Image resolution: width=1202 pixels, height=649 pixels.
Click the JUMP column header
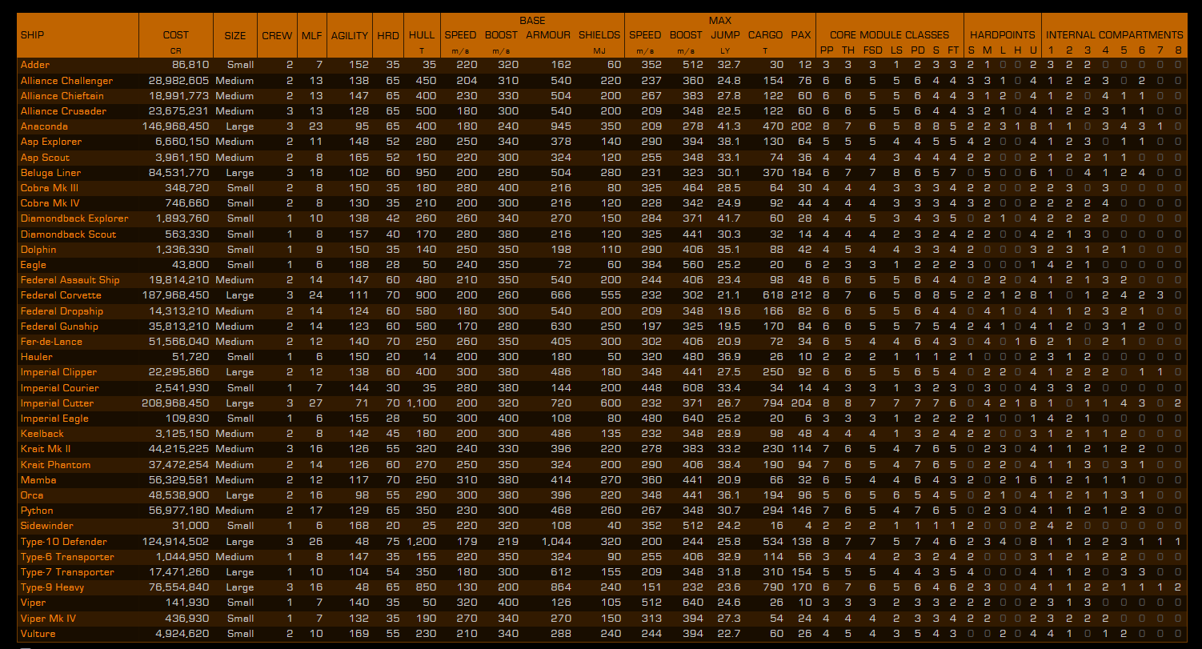click(x=726, y=35)
